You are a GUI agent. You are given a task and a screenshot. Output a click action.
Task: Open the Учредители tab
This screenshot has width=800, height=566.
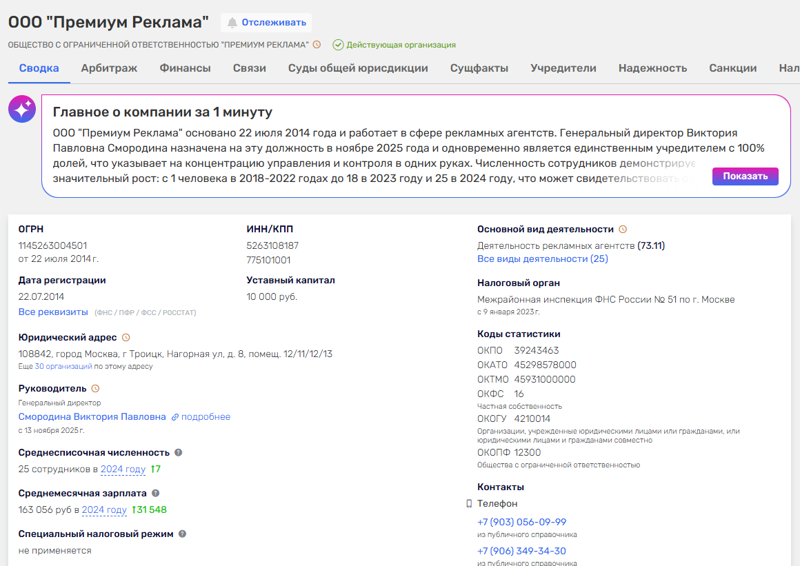pyautogui.click(x=563, y=68)
